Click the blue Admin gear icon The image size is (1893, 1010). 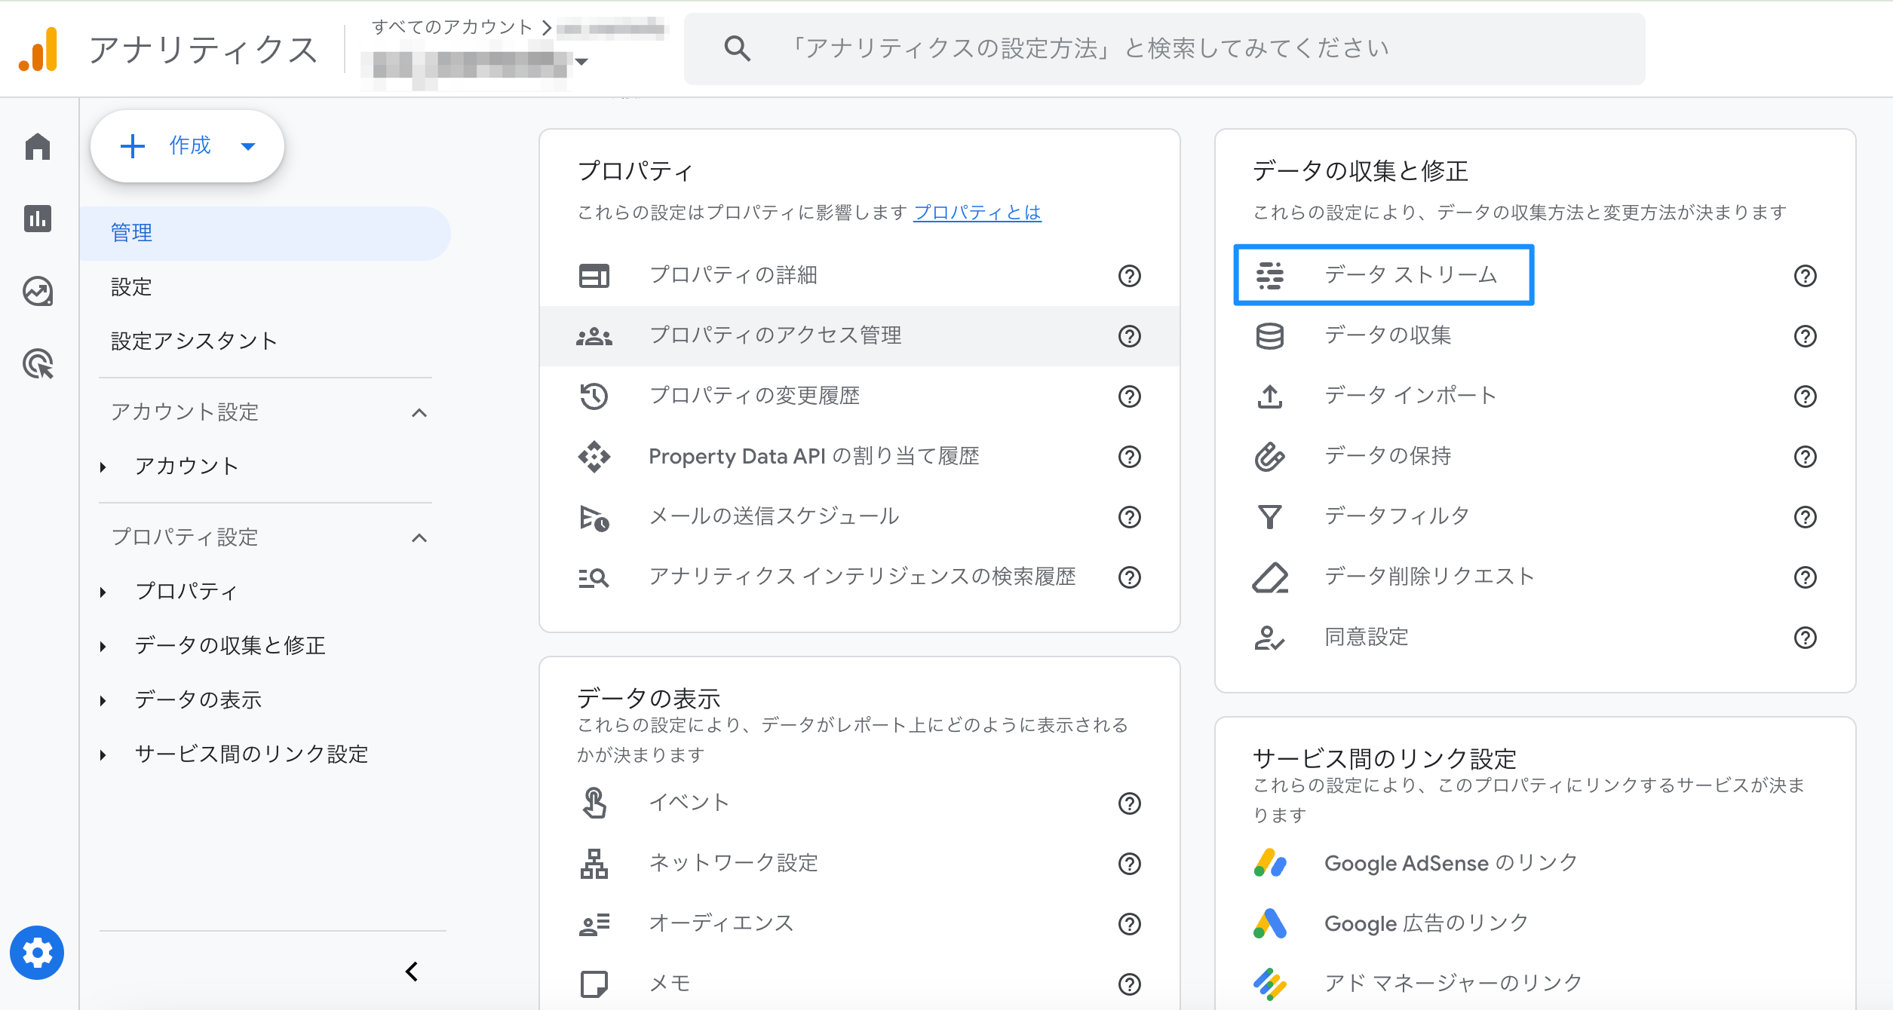tap(37, 953)
